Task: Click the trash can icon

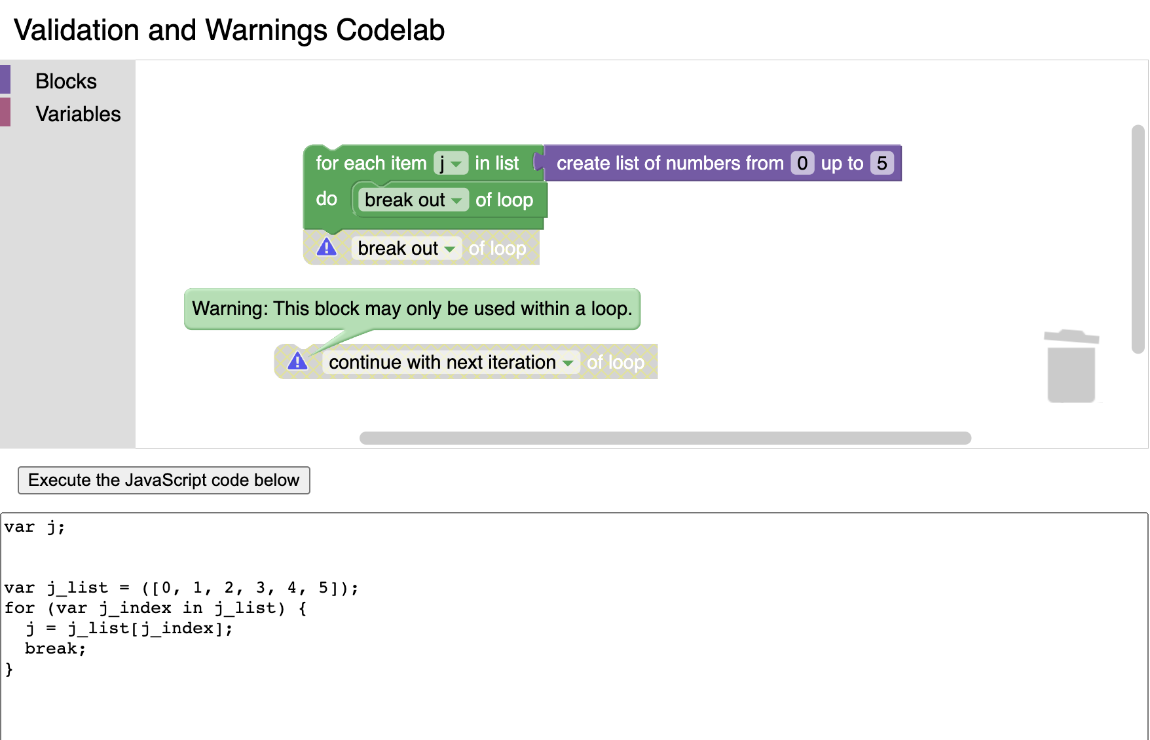Action: tap(1071, 367)
